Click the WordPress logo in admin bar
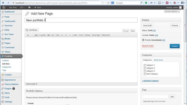Viewport: 187px width, 105px height. point(4,7)
